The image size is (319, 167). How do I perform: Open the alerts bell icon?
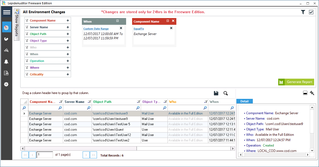pyautogui.click(x=6, y=62)
